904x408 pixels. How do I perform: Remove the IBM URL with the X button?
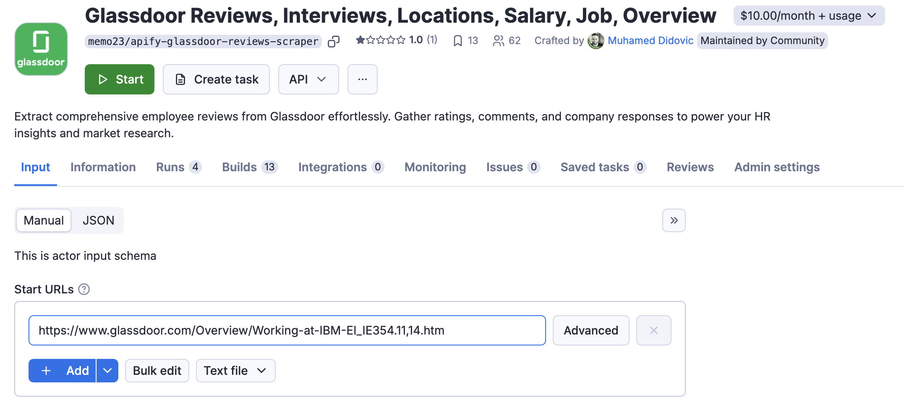(x=654, y=330)
